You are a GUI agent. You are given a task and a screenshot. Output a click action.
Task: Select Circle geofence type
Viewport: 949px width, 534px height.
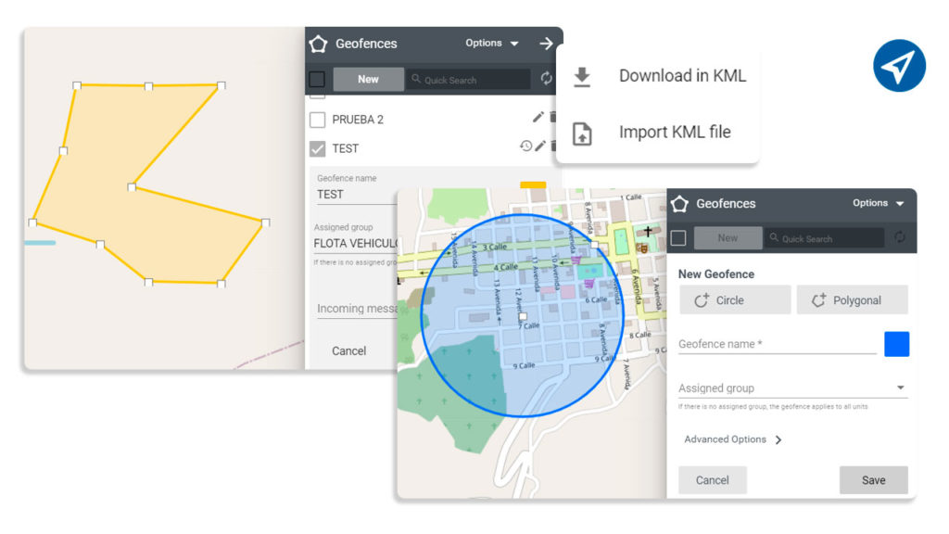coord(735,300)
